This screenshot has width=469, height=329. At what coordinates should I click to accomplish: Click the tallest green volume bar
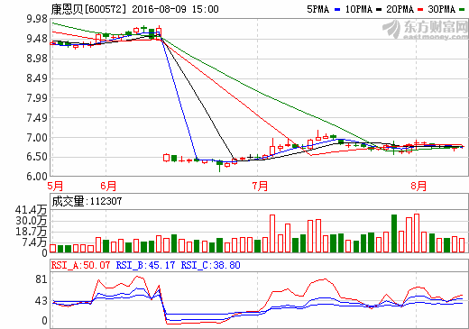point(394,233)
